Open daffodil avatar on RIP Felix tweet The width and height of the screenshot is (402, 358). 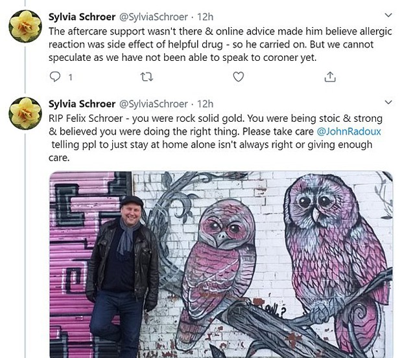25,113
